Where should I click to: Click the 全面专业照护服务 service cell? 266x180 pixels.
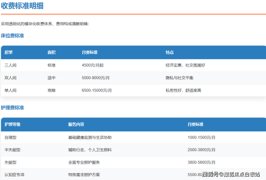[84, 162]
